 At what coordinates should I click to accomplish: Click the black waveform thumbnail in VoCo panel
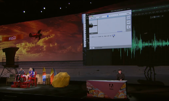[x=93, y=26]
